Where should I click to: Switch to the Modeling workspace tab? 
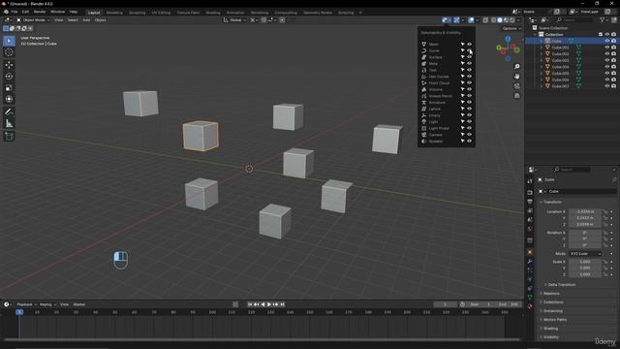point(114,13)
